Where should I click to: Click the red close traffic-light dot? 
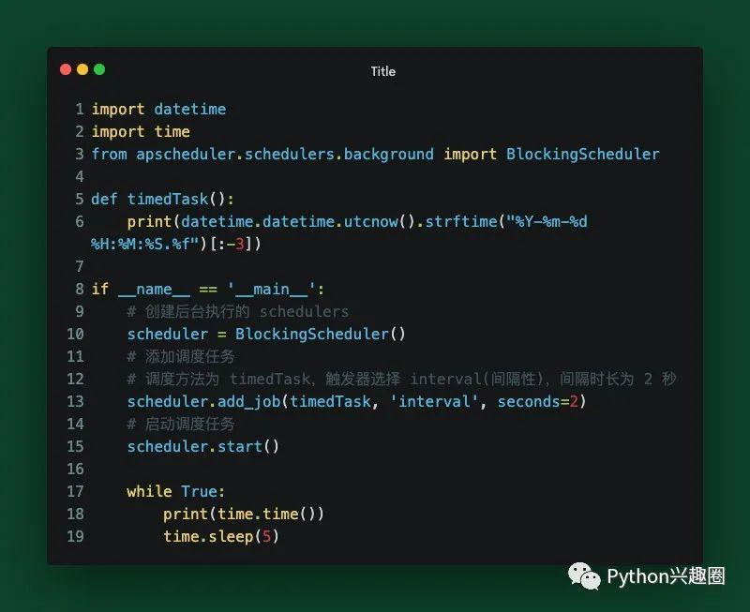65,69
